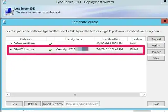Click the horizontal scrollbar right arrow
The image size is (168, 112).
pyautogui.click(x=144, y=95)
